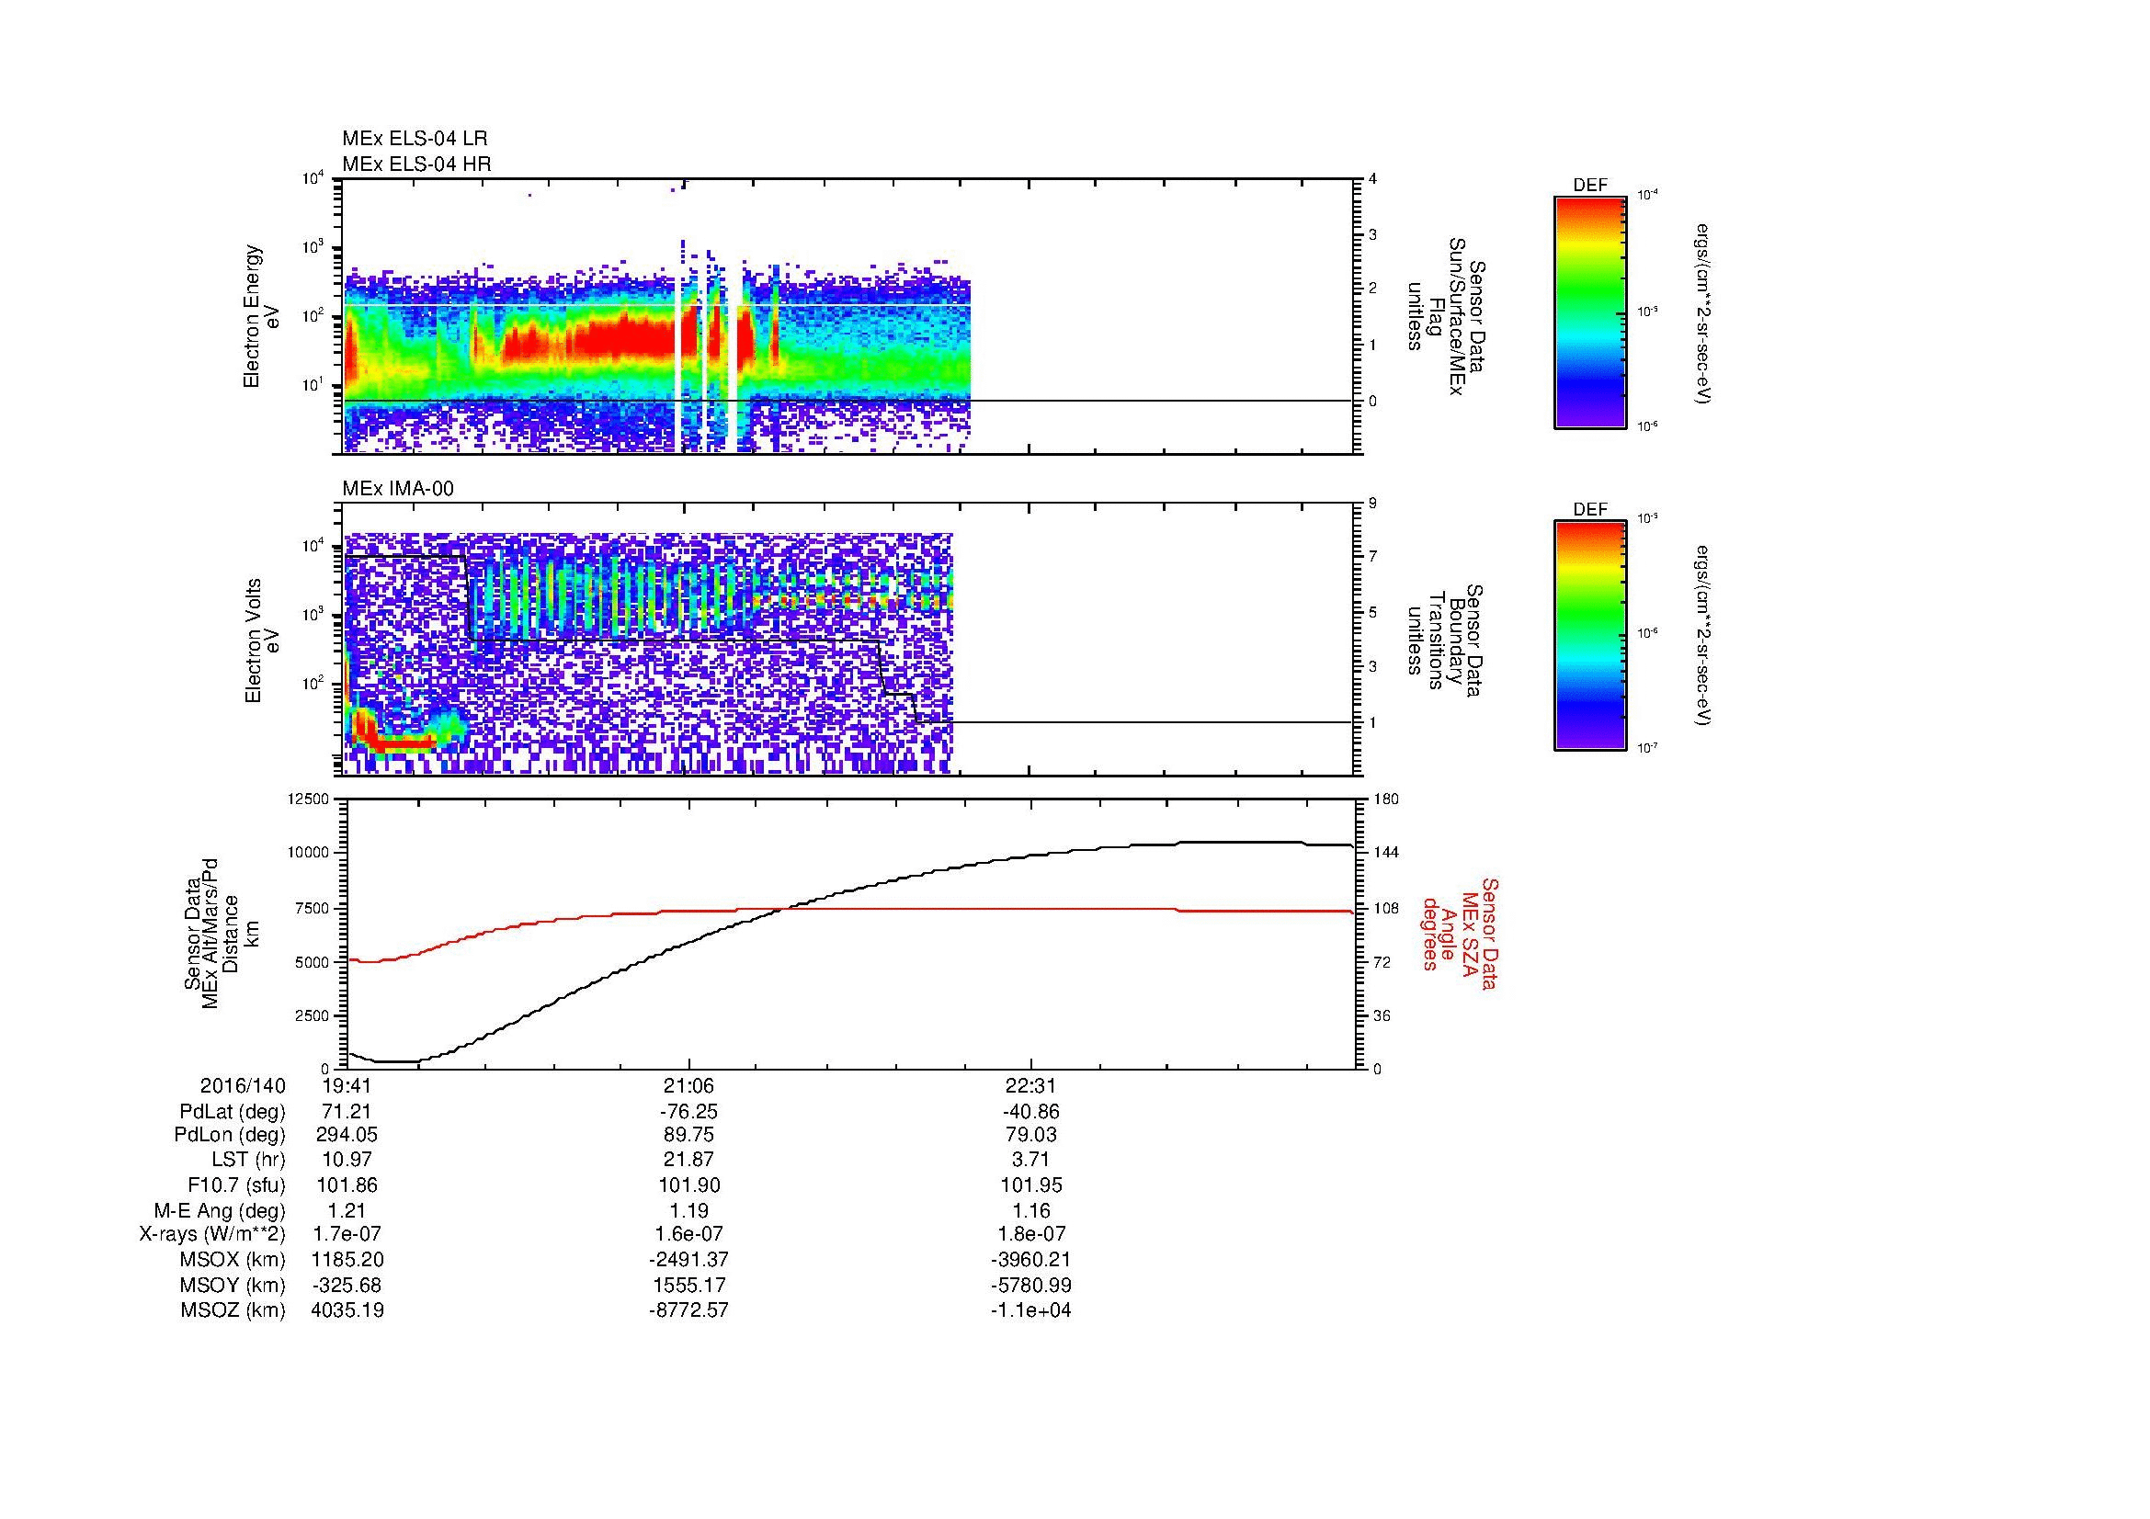Click the 'Boundary Transitions unitless' axis label
The width and height of the screenshot is (2150, 1519).
(1445, 641)
